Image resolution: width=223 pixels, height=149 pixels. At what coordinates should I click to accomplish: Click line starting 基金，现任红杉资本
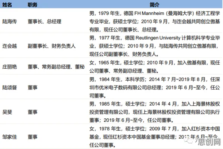154,137
